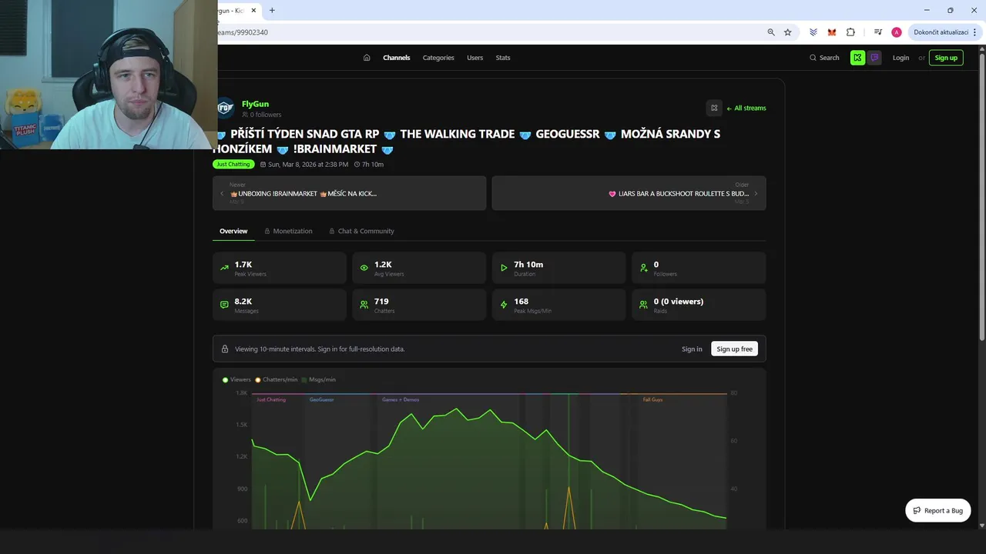
Task: Bookmark this page with the star icon
Action: (x=788, y=32)
